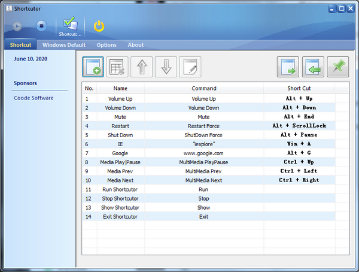Open the Options tab
359x272 pixels.
107,45
